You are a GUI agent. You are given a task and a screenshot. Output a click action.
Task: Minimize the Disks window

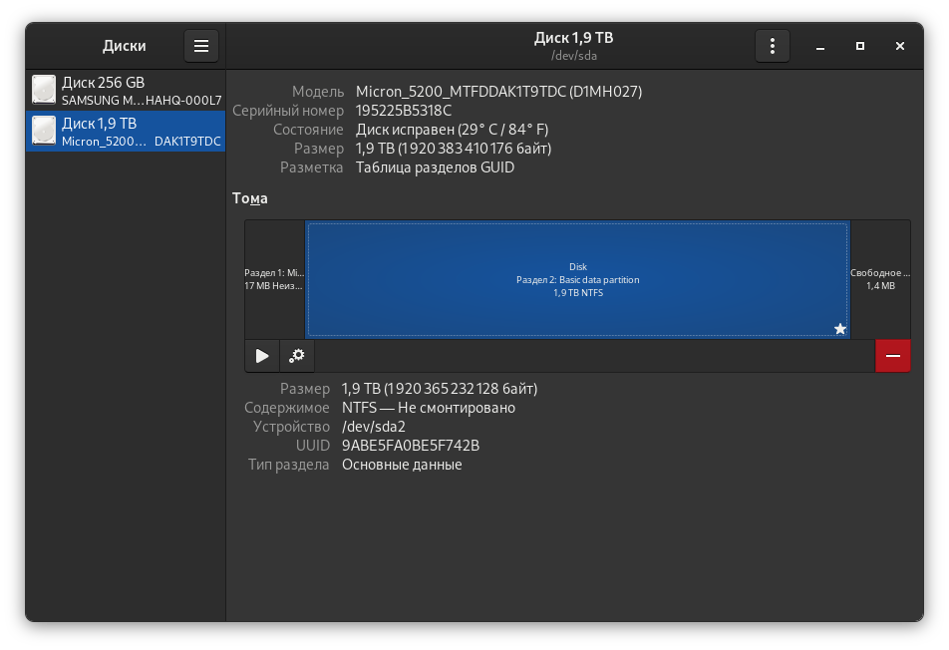819,46
